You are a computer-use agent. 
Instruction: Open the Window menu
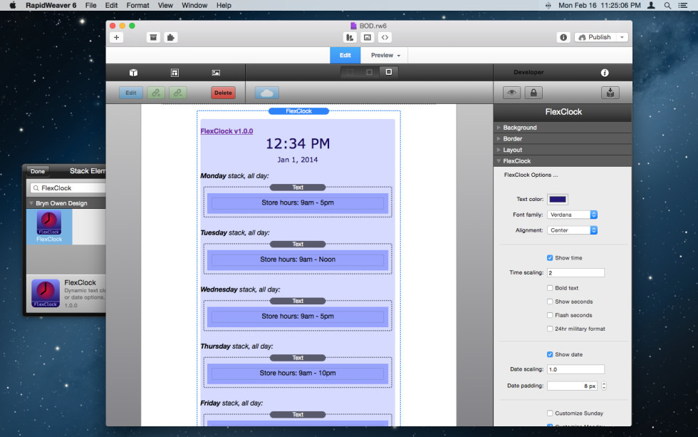coord(194,5)
